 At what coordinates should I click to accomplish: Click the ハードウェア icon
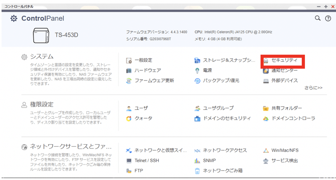click(129, 71)
